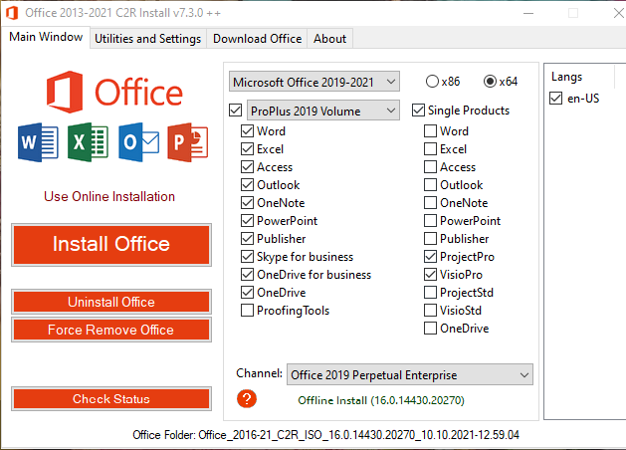Enable the VisioStd checkbox
The image size is (626, 450).
pyautogui.click(x=430, y=311)
